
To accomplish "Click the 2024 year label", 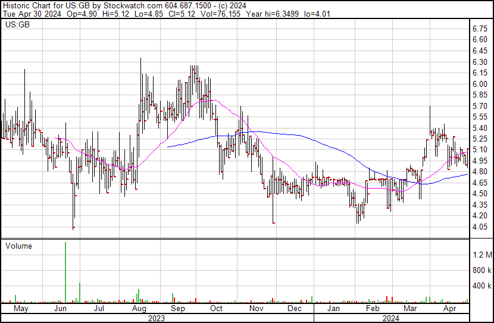I will (391, 318).
